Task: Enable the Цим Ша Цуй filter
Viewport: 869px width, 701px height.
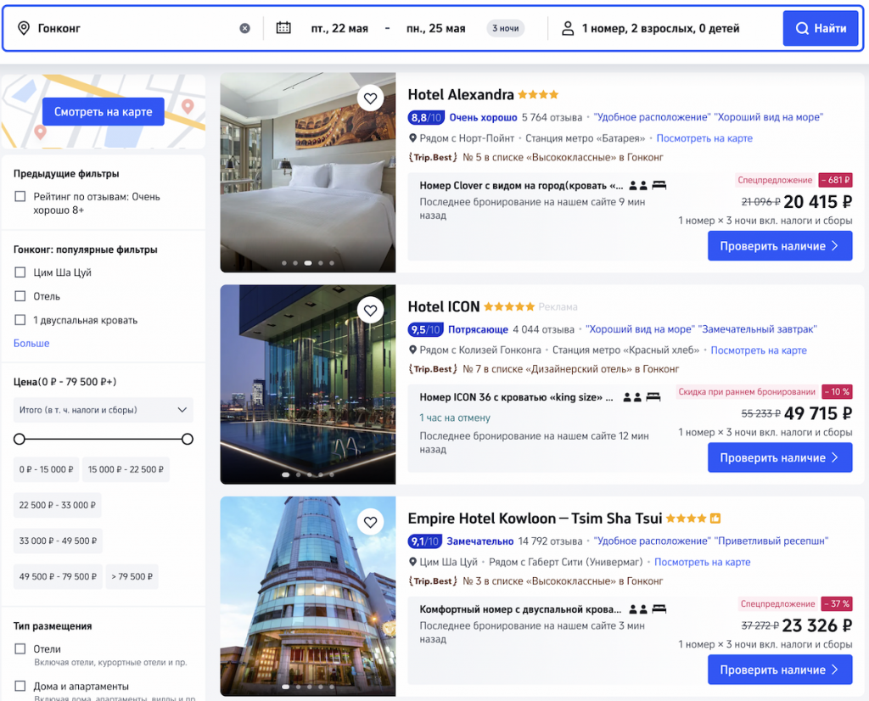Action: 20,272
